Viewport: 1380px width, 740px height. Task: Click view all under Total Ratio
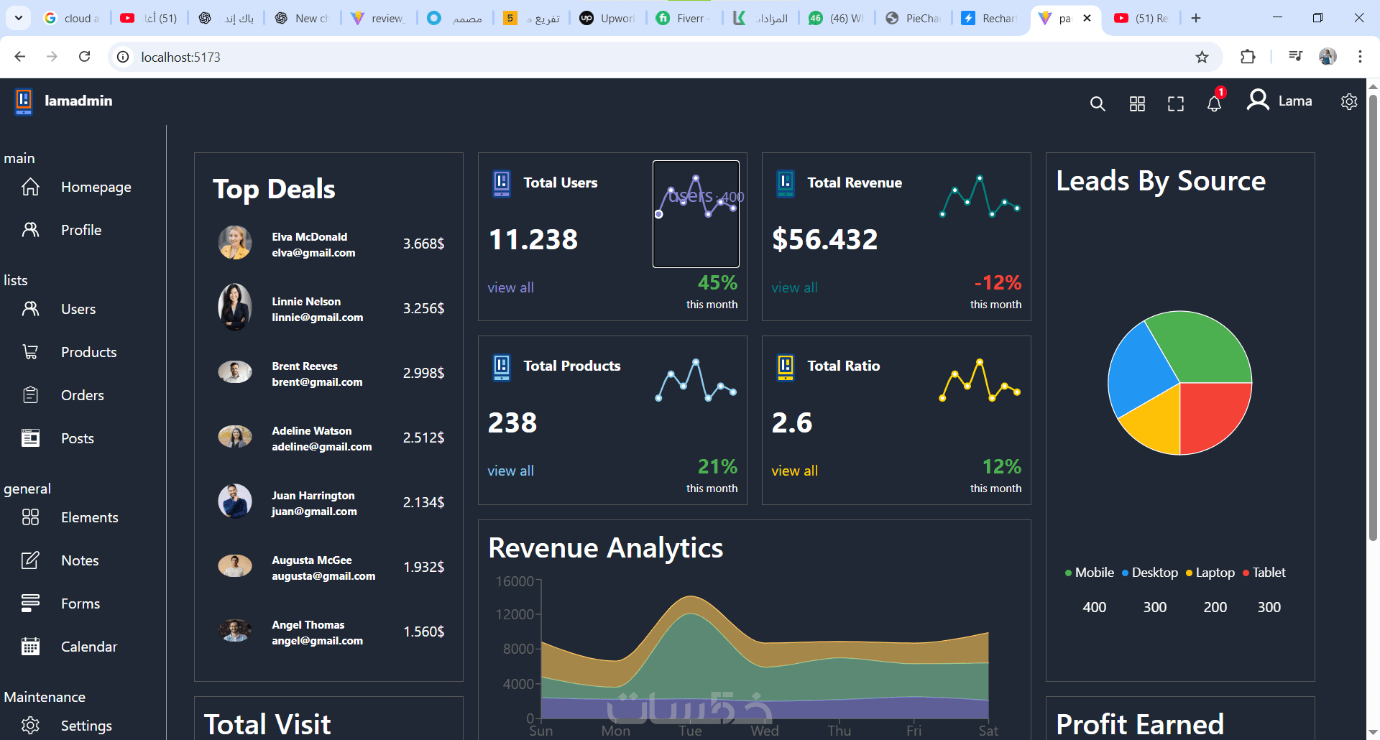click(794, 471)
